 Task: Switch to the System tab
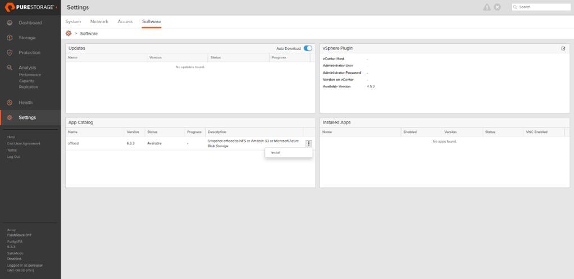[x=73, y=21]
